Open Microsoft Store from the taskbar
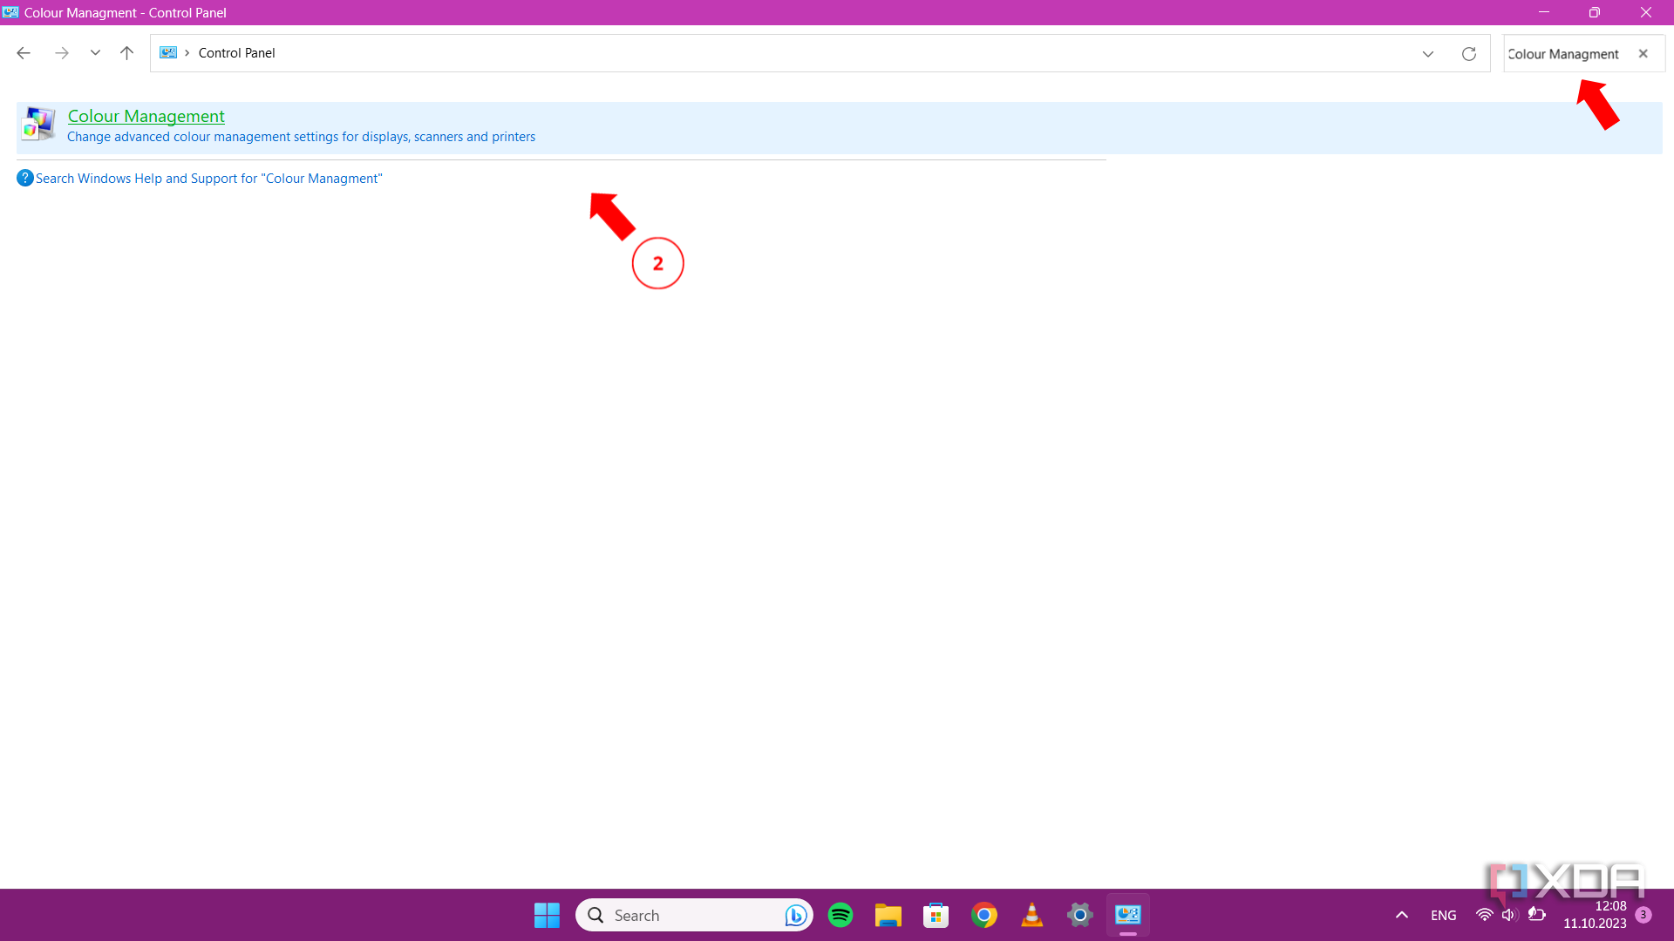This screenshot has width=1674, height=941. click(936, 915)
